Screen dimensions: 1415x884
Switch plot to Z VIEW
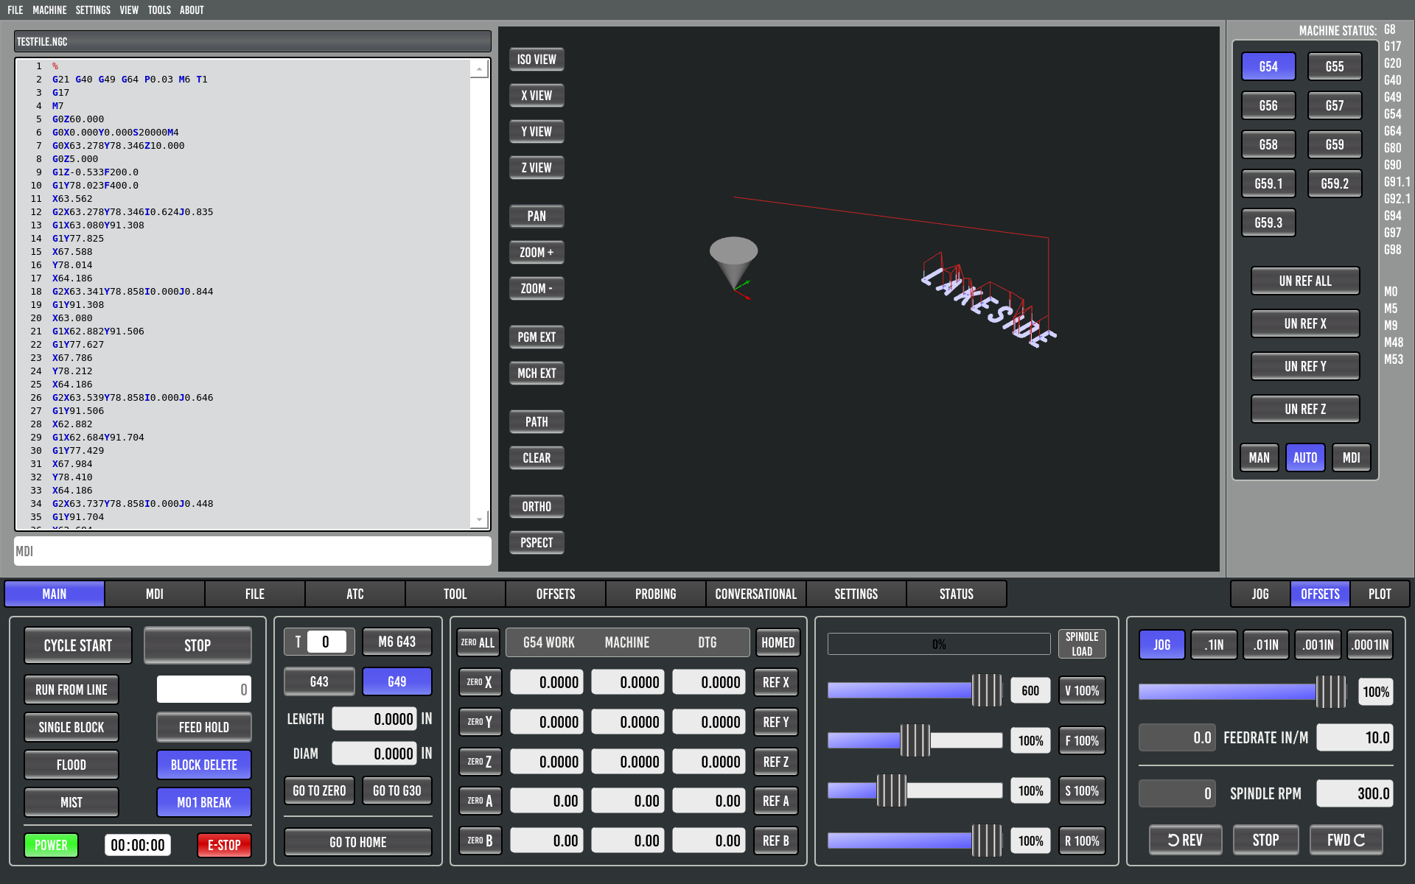pos(537,168)
